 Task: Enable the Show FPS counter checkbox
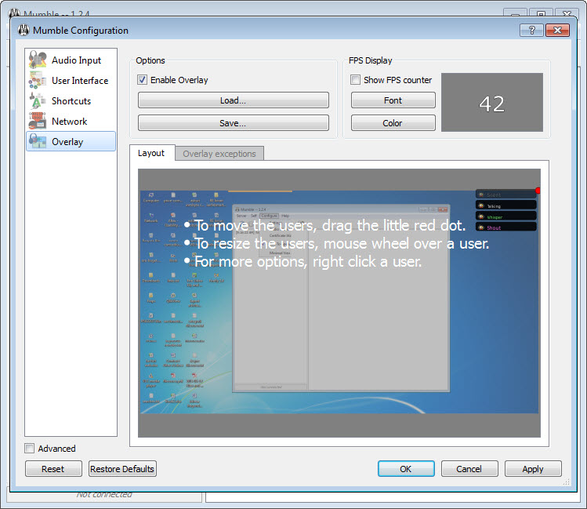click(x=355, y=80)
